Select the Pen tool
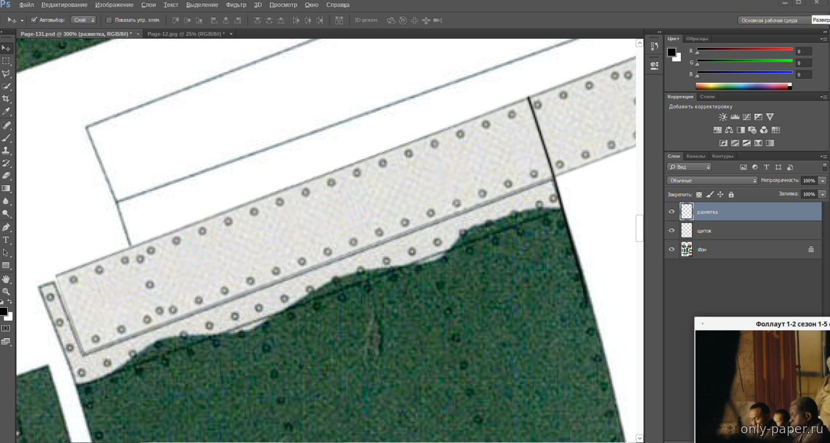 6,227
